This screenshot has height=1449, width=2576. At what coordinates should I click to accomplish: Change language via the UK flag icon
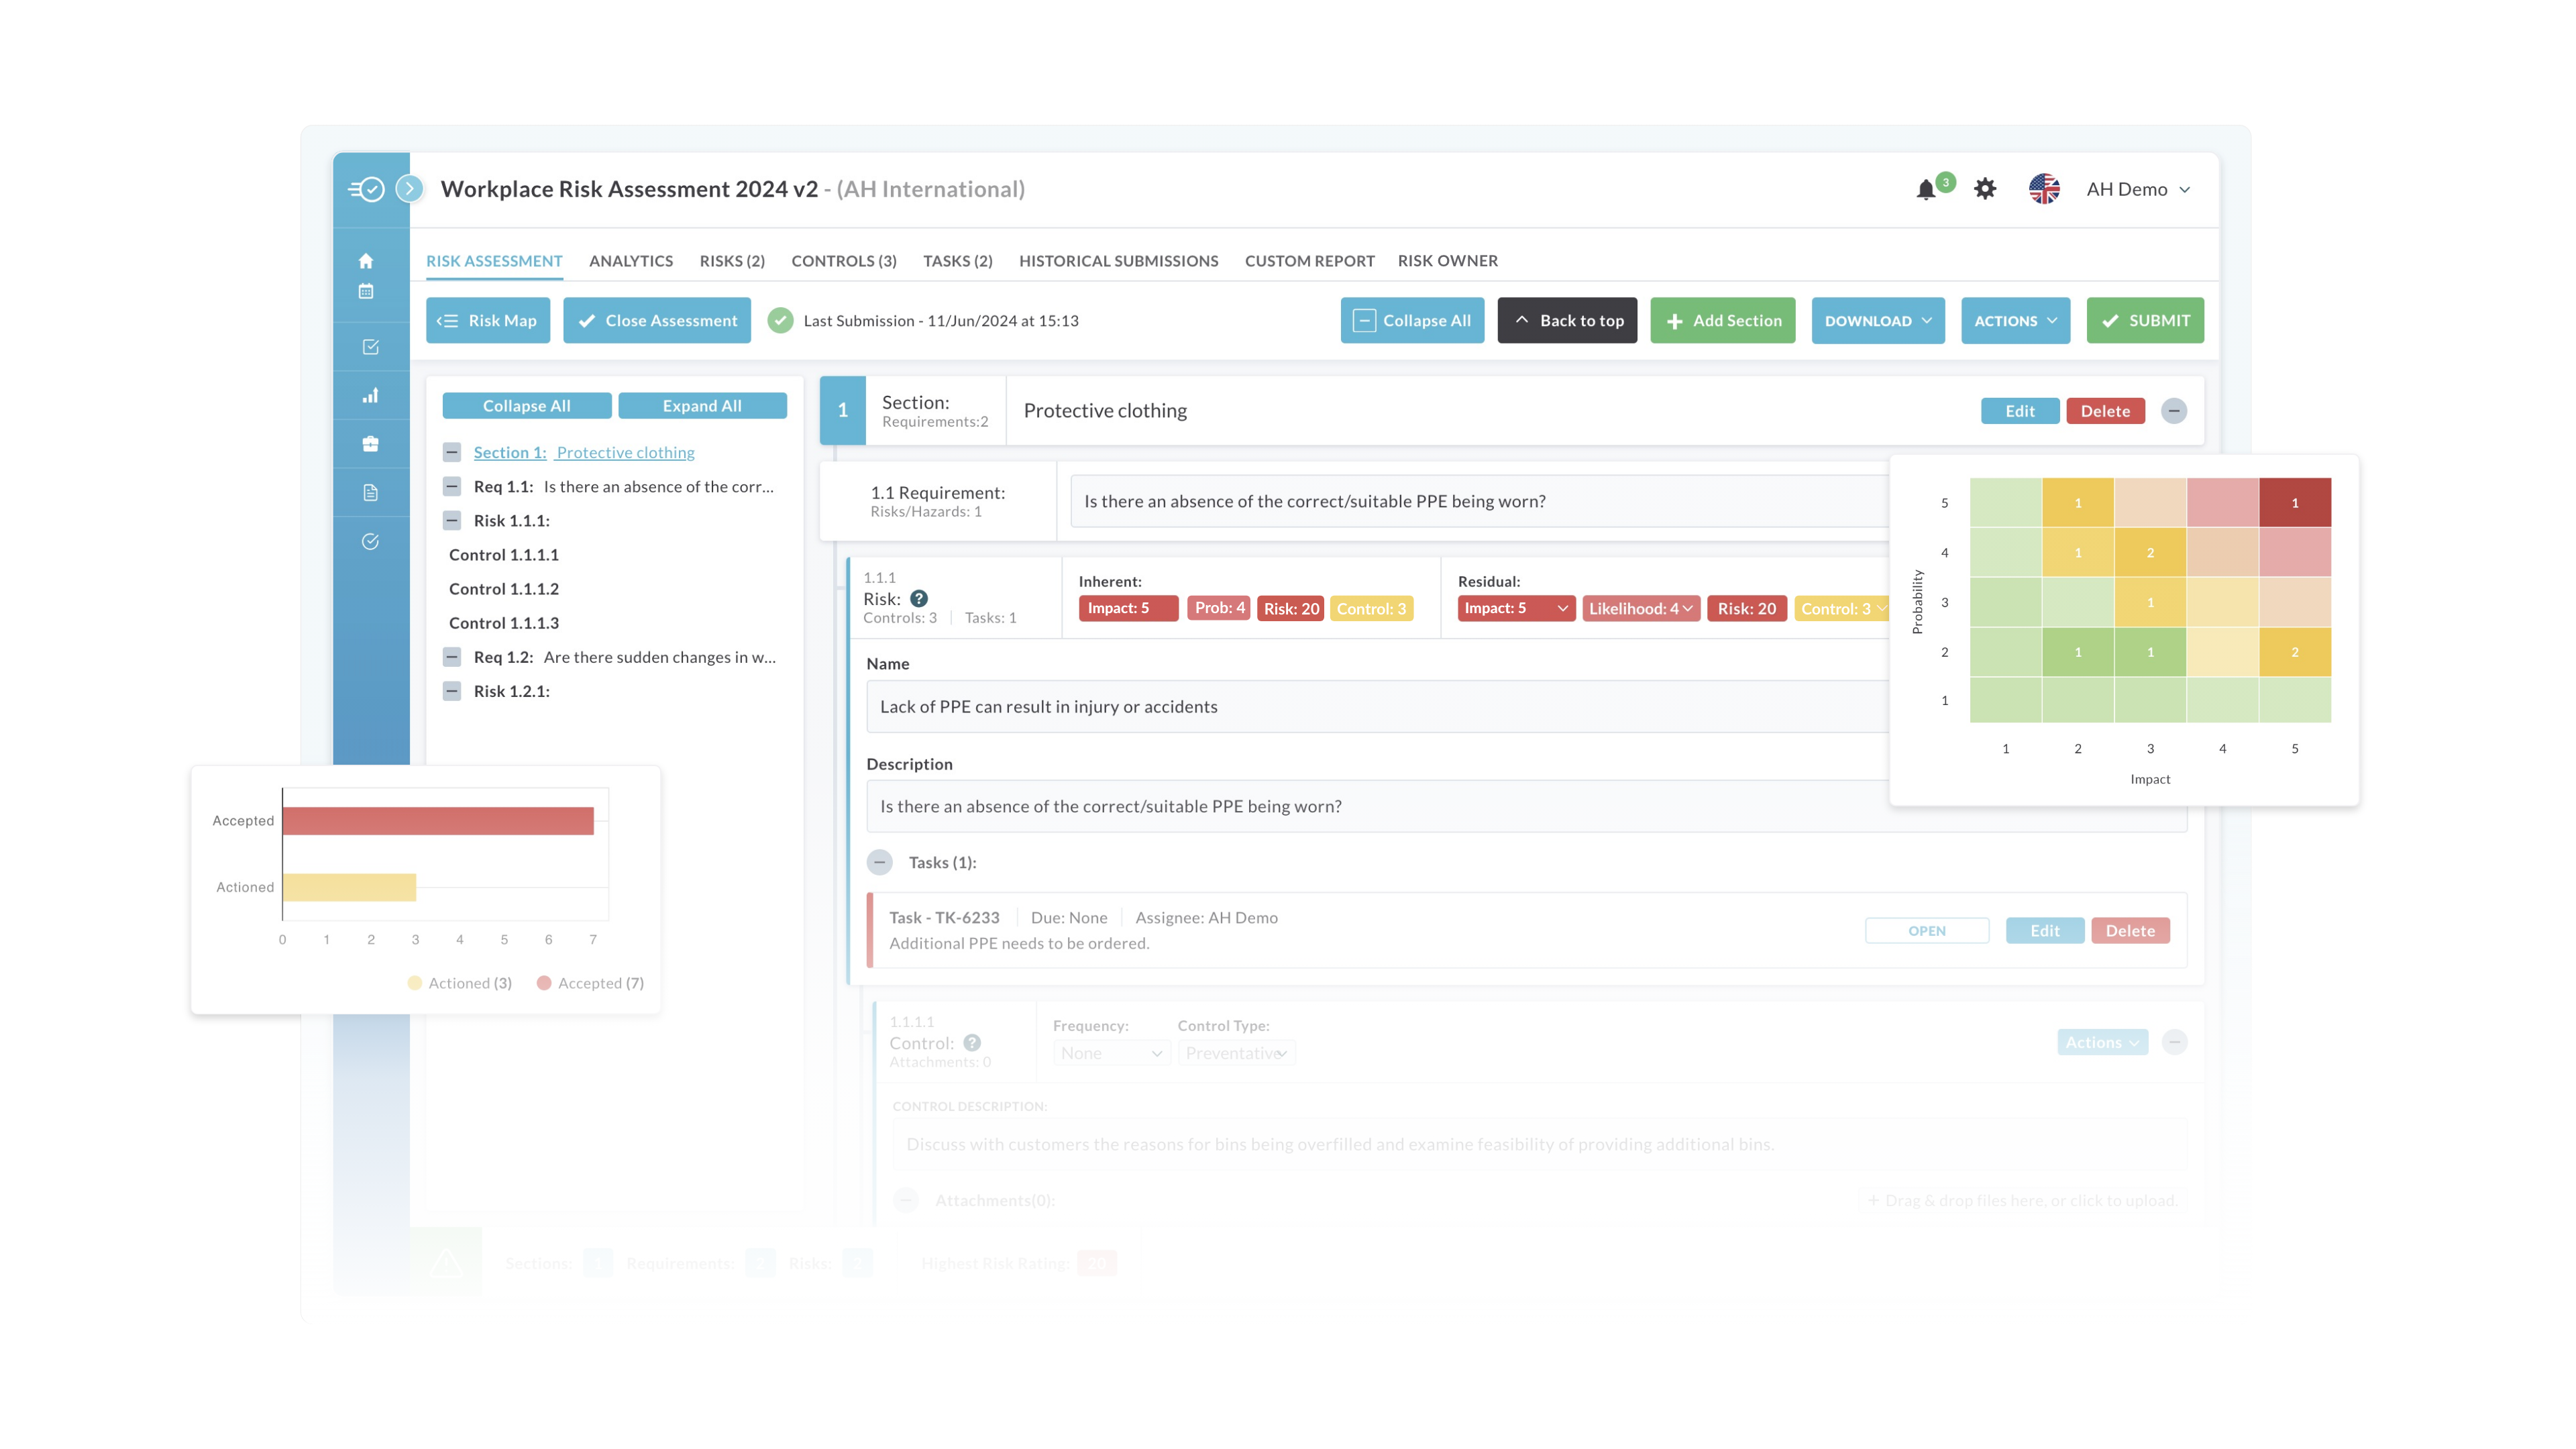click(2044, 189)
